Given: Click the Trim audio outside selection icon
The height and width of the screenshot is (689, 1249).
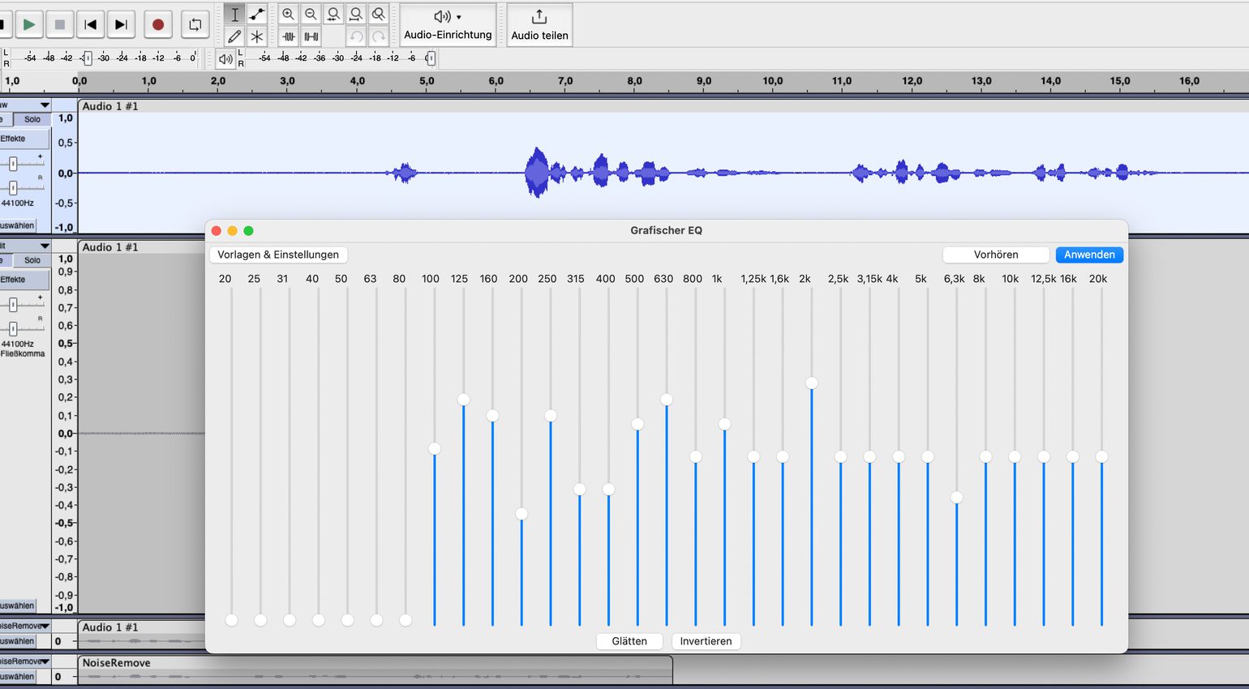Looking at the screenshot, I should click(288, 36).
